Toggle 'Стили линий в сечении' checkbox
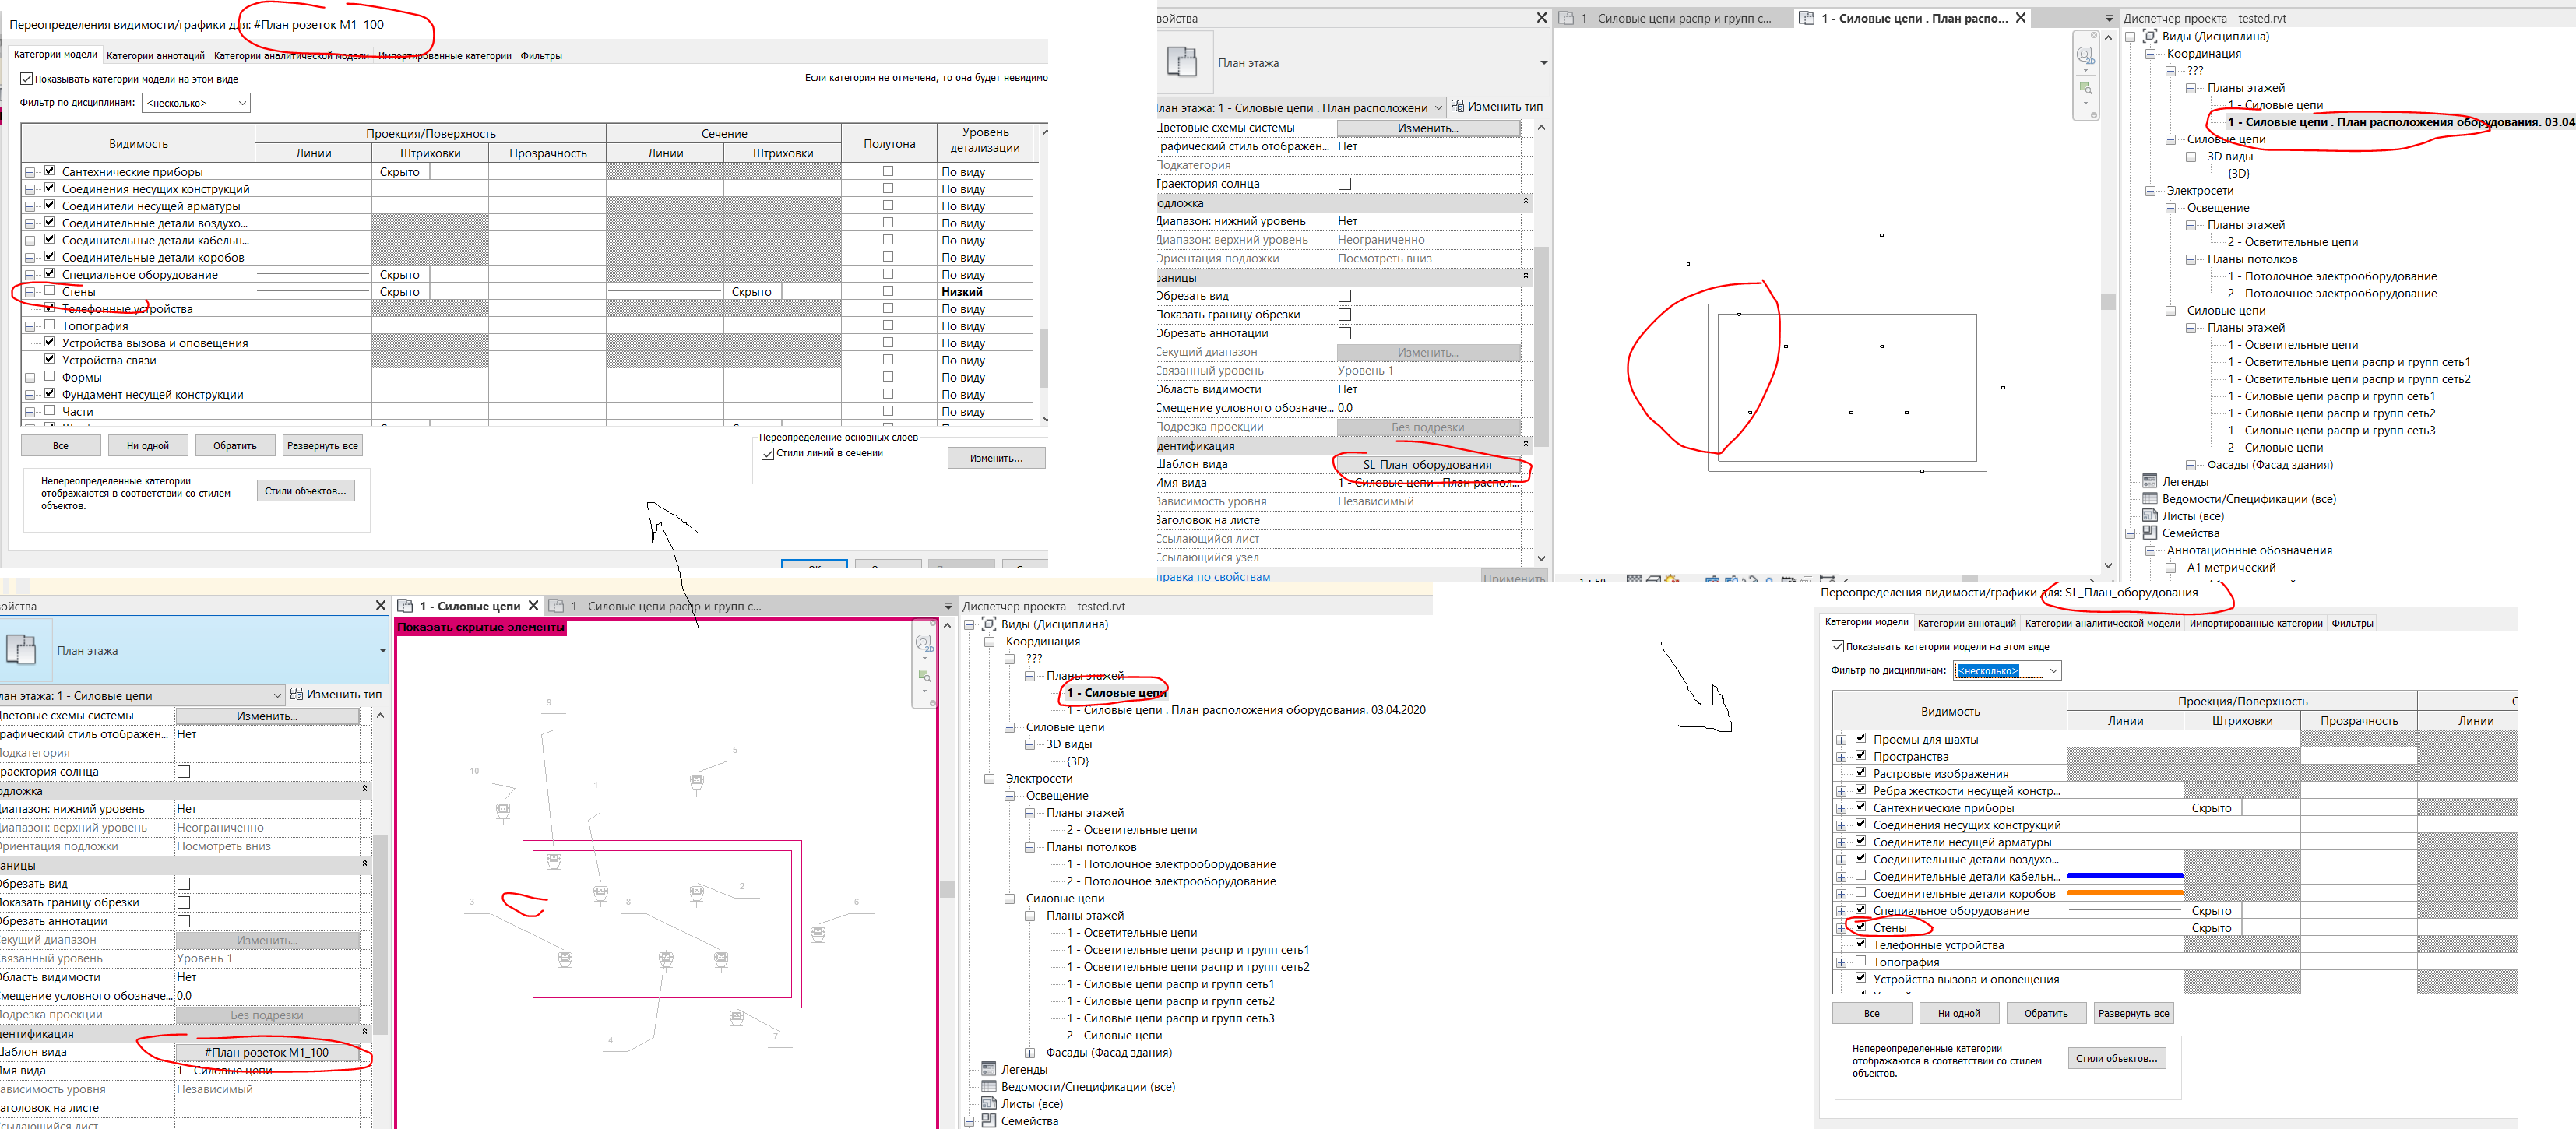This screenshot has height=1129, width=2576. coord(768,453)
